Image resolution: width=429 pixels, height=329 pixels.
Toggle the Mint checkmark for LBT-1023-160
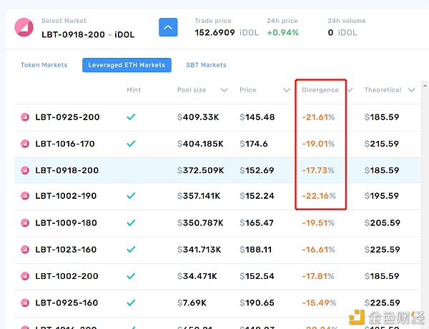(x=131, y=250)
